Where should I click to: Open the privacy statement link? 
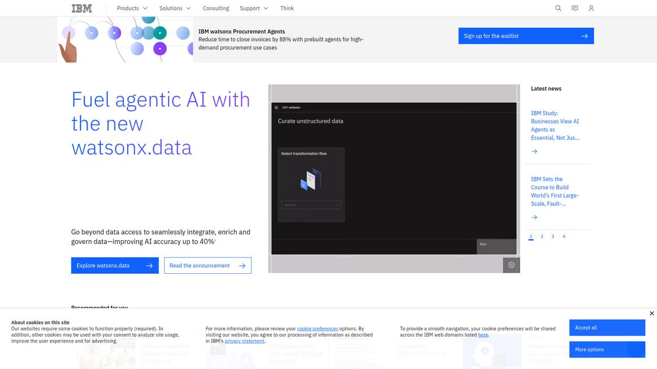(x=245, y=341)
